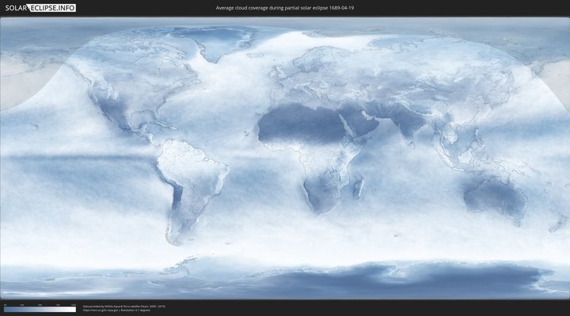Click the Antarctica region along the bottom
Viewport: 570px width, 316px height.
point(317,284)
